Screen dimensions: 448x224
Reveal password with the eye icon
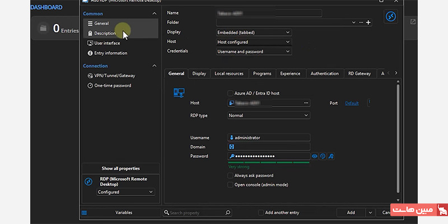[x=315, y=156]
